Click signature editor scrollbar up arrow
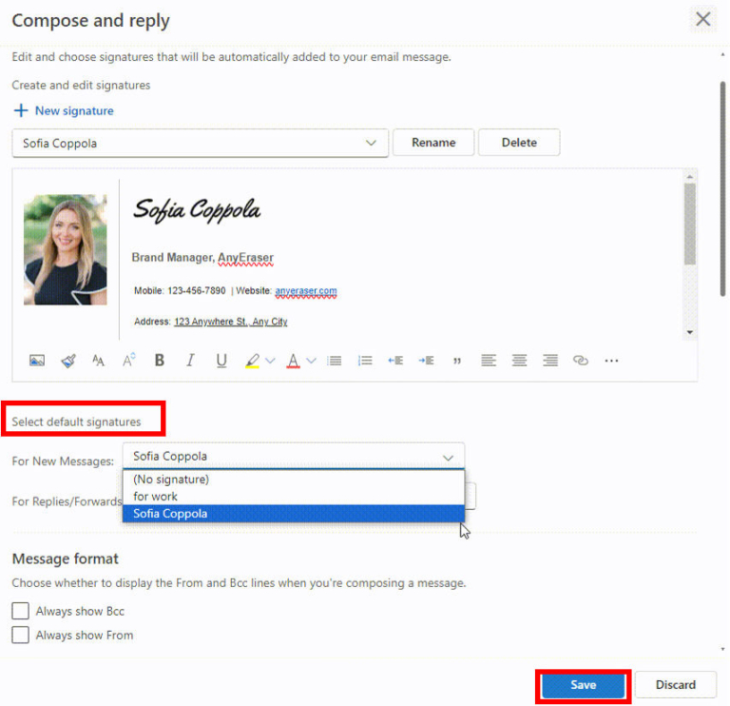The width and height of the screenshot is (730, 706). pyautogui.click(x=690, y=177)
